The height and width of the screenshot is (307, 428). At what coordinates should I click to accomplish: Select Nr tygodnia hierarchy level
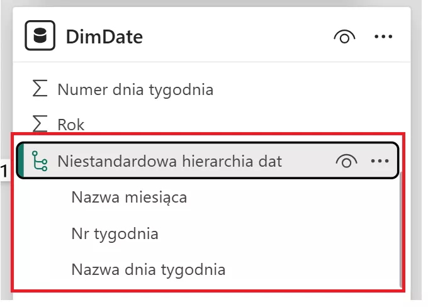click(x=115, y=234)
